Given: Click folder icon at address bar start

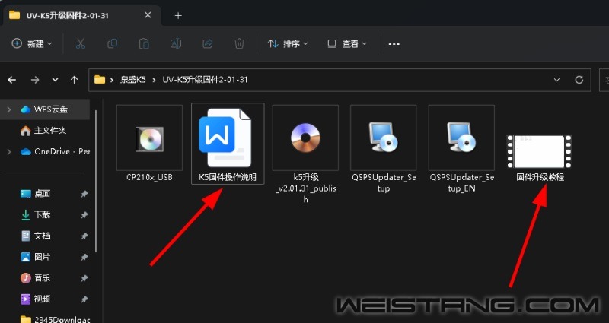Looking at the screenshot, I should pyautogui.click(x=100, y=80).
